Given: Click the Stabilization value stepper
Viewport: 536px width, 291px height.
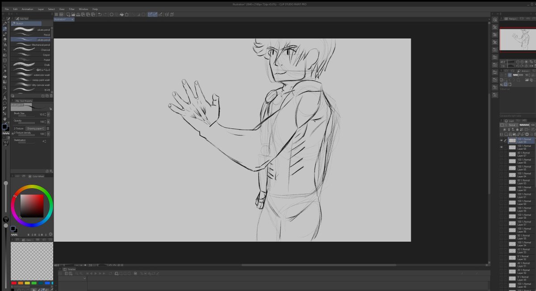Looking at the screenshot, I should [46, 141].
